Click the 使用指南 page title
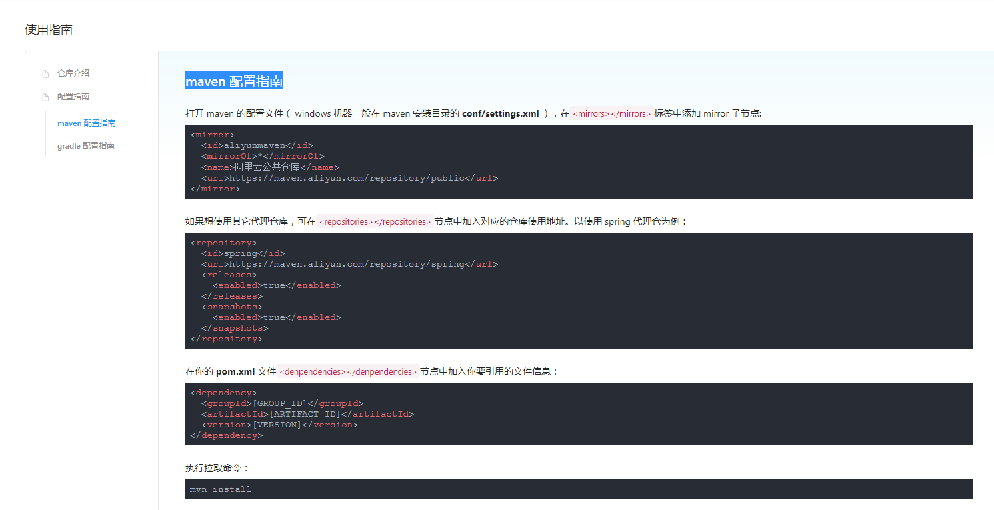 coord(49,30)
